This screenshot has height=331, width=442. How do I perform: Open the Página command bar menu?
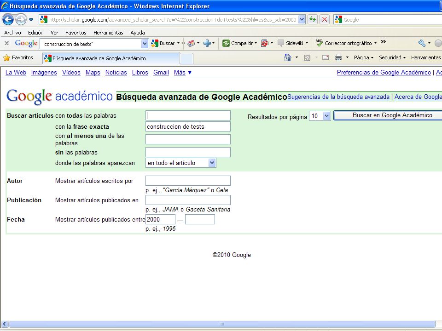[364, 57]
